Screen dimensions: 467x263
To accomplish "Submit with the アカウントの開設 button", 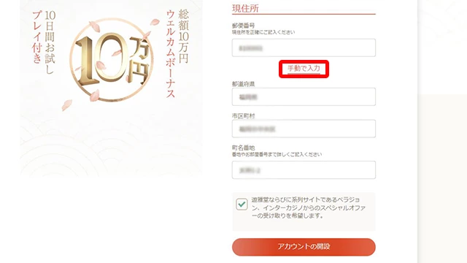I will point(304,247).
